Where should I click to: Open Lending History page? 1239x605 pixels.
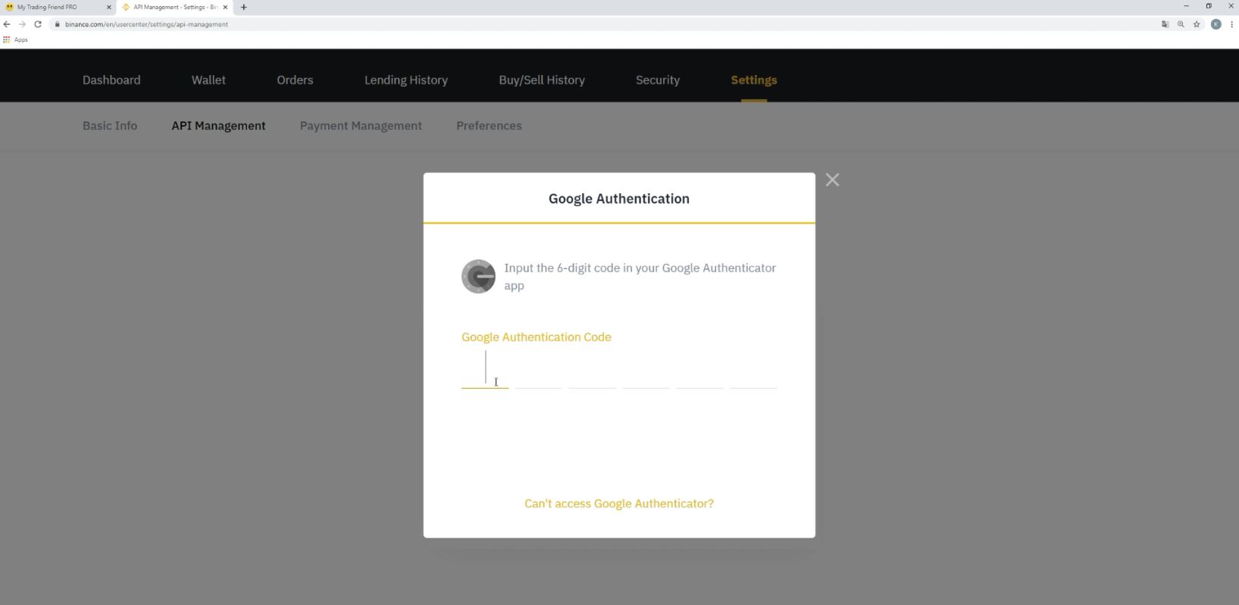point(406,80)
